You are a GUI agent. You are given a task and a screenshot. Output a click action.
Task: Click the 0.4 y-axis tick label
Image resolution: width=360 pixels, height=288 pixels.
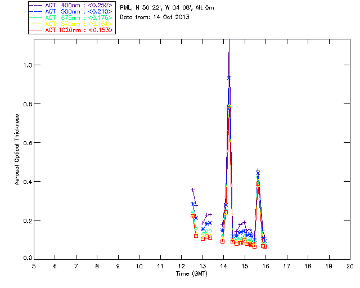tap(28, 182)
